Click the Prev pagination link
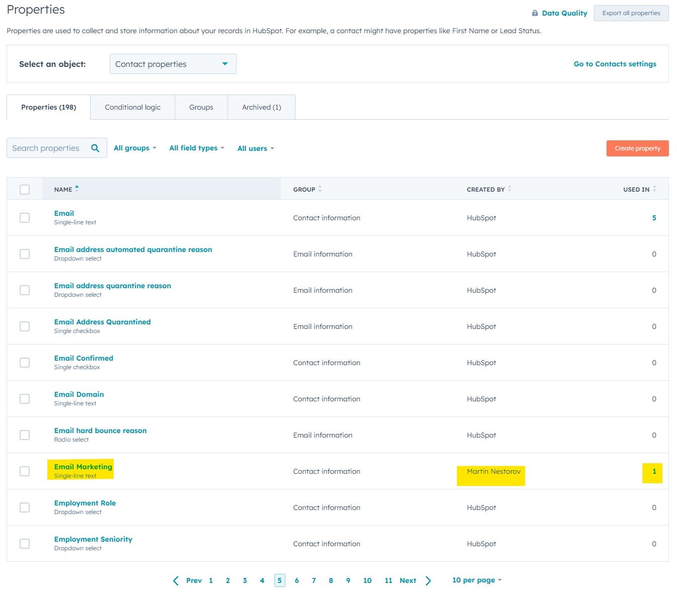The image size is (677, 592). coord(194,580)
